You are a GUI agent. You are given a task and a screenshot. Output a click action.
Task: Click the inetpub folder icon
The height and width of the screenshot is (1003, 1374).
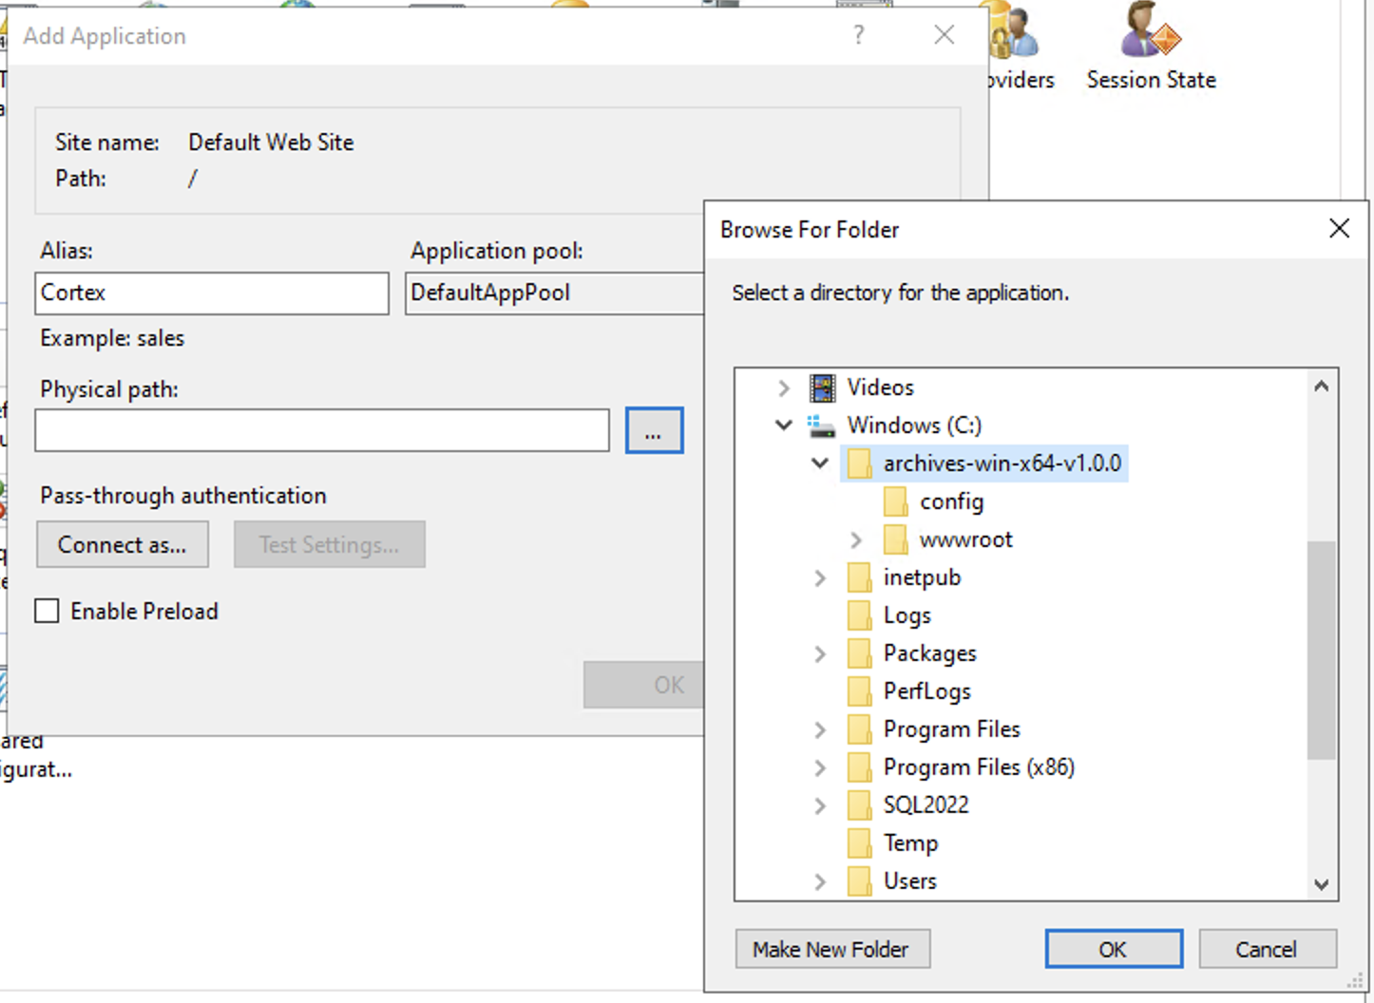pyautogui.click(x=859, y=577)
